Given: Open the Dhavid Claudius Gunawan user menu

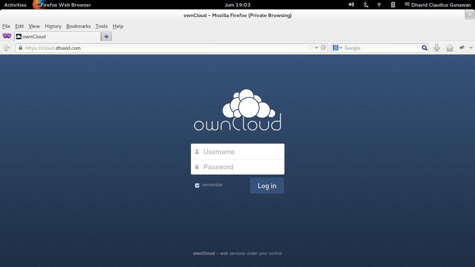Looking at the screenshot, I should coord(441,5).
